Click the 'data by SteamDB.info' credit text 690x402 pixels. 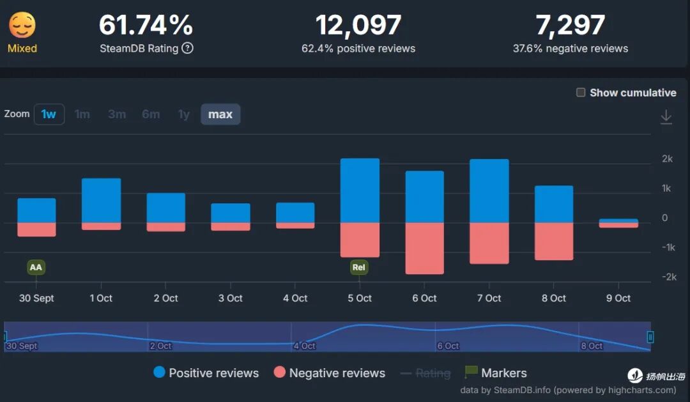(x=505, y=390)
